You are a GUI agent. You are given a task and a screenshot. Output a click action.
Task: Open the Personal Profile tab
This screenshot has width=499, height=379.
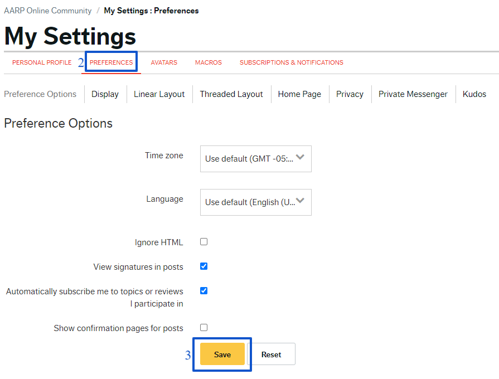[42, 62]
